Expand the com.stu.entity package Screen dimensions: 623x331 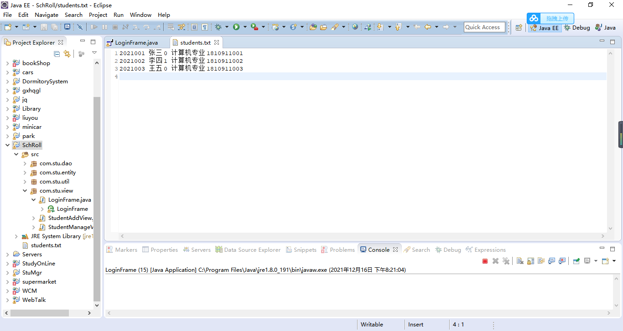(x=25, y=173)
